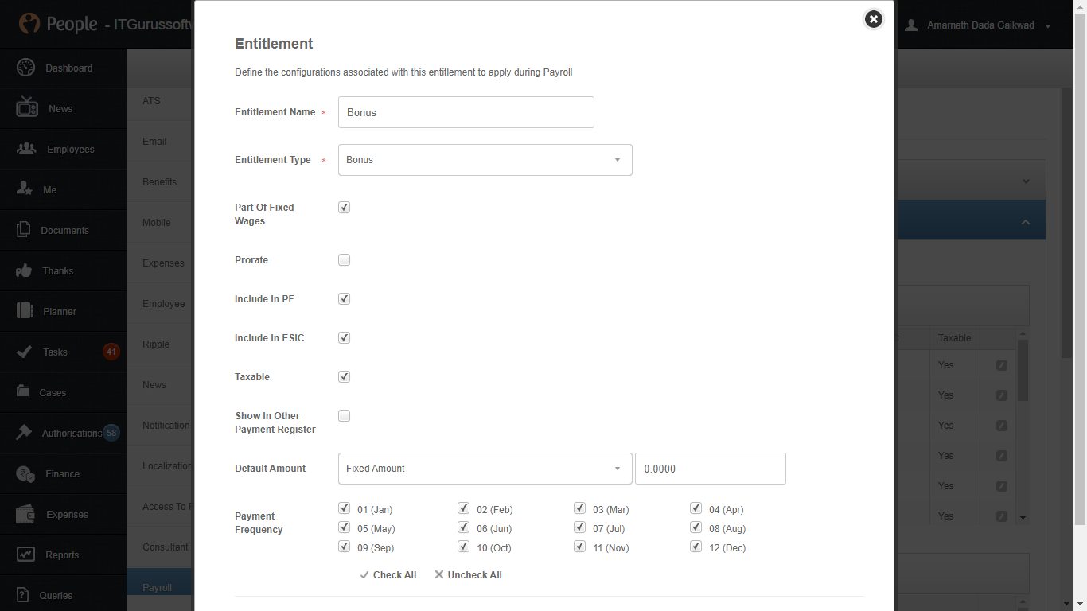The image size is (1087, 611).
Task: Click the Uncheck All link
Action: coord(468,575)
